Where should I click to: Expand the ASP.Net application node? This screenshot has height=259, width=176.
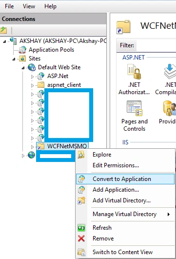click(x=32, y=77)
